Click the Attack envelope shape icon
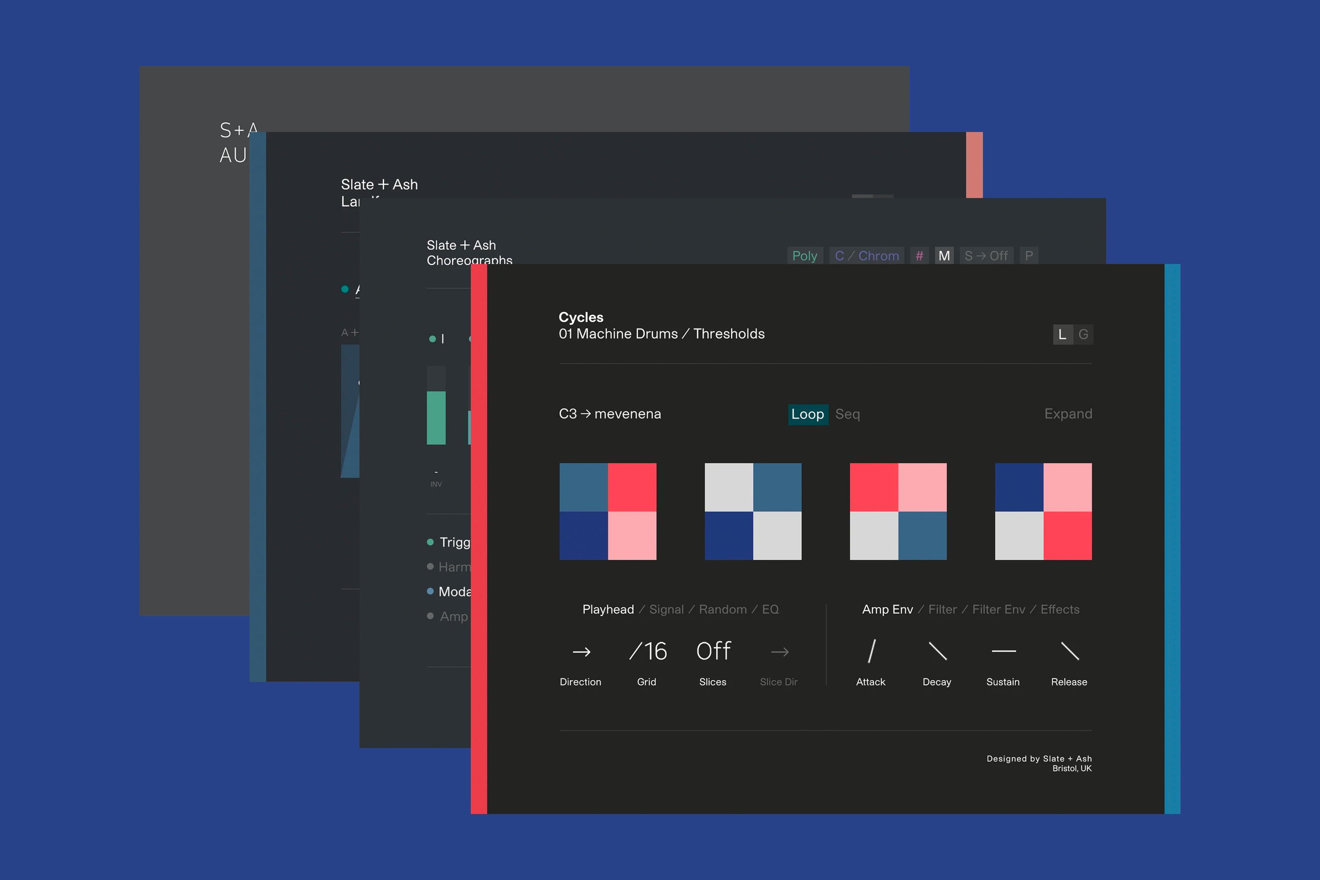 point(871,651)
